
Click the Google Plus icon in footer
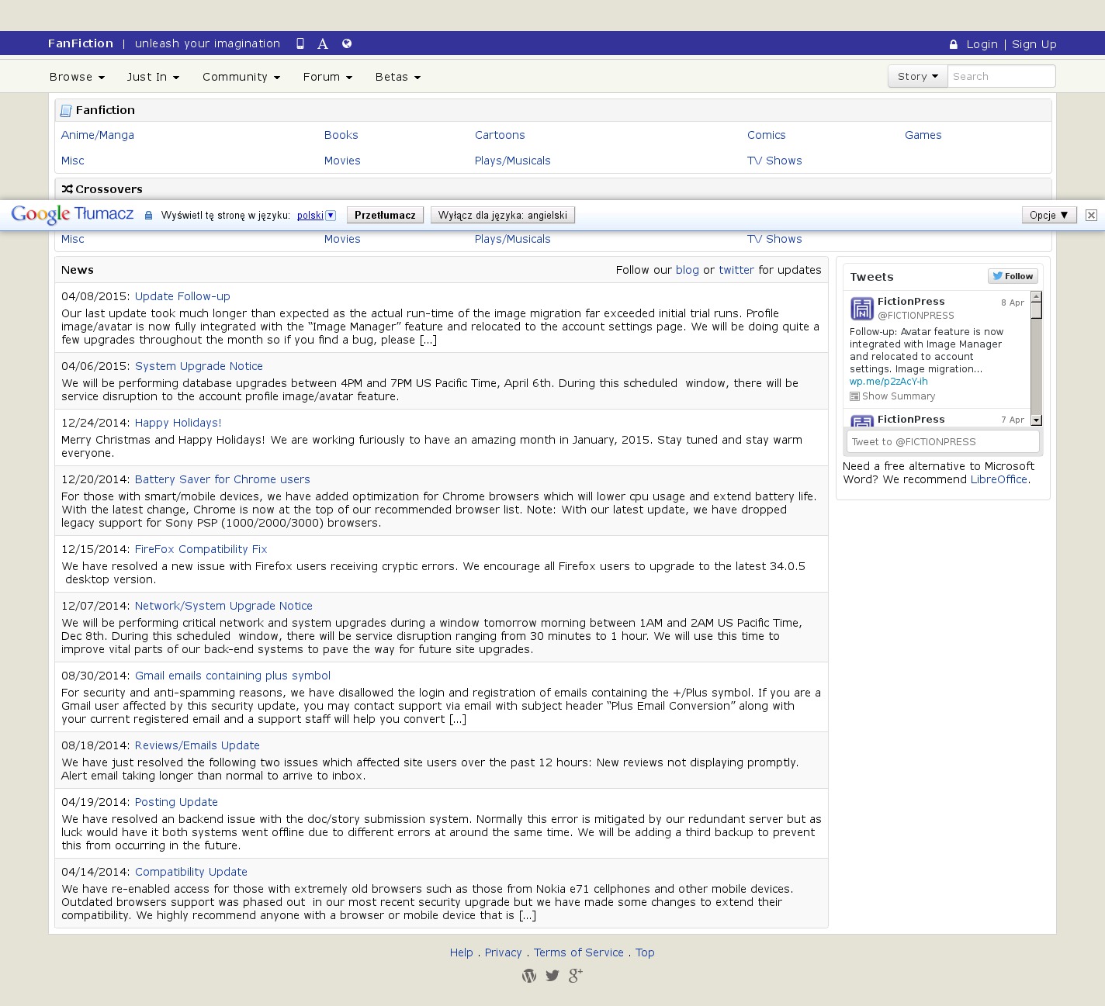[575, 976]
